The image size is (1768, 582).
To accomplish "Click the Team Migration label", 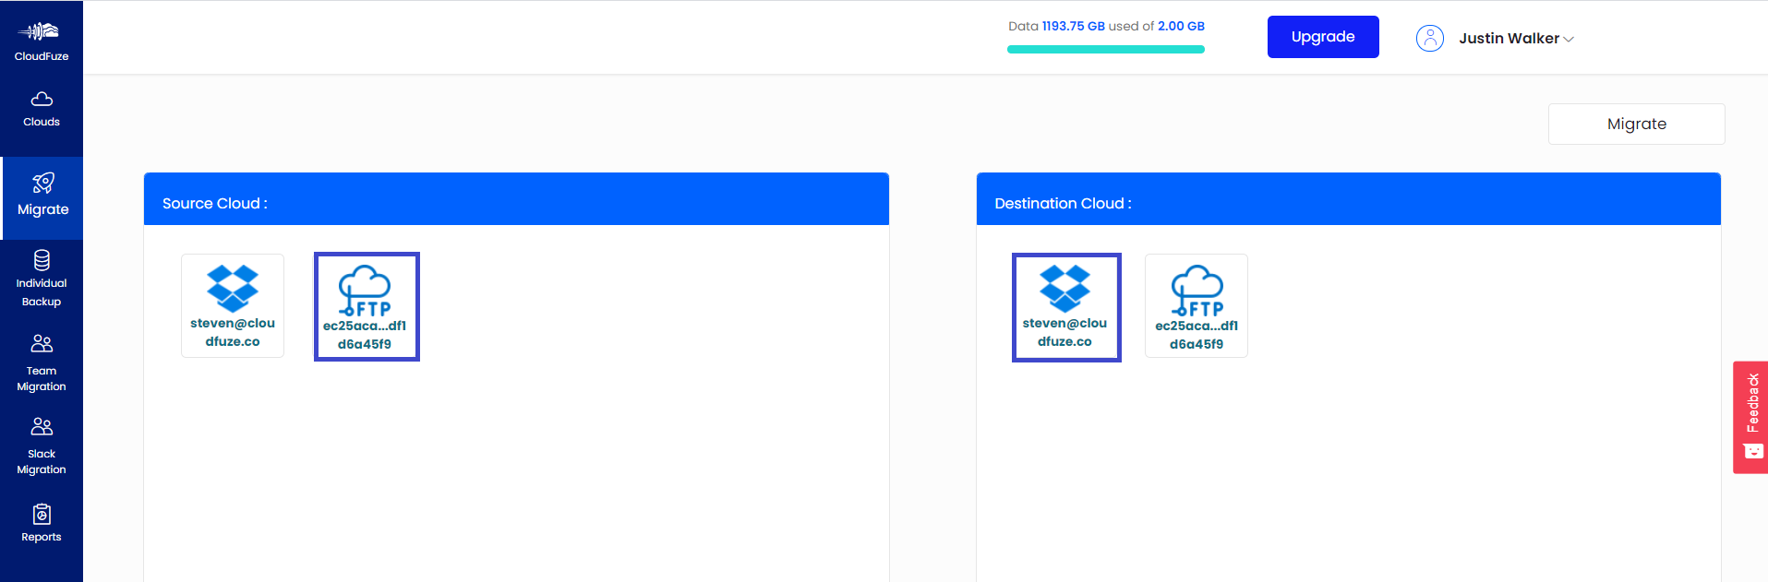I will coord(42,379).
